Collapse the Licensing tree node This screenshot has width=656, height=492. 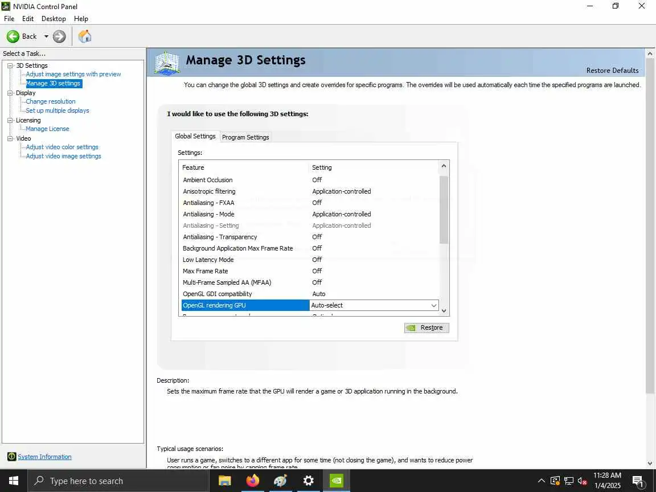10,121
